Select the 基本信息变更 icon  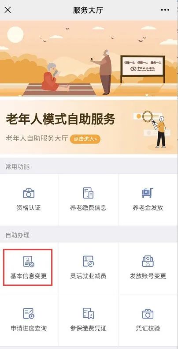coord(29,262)
